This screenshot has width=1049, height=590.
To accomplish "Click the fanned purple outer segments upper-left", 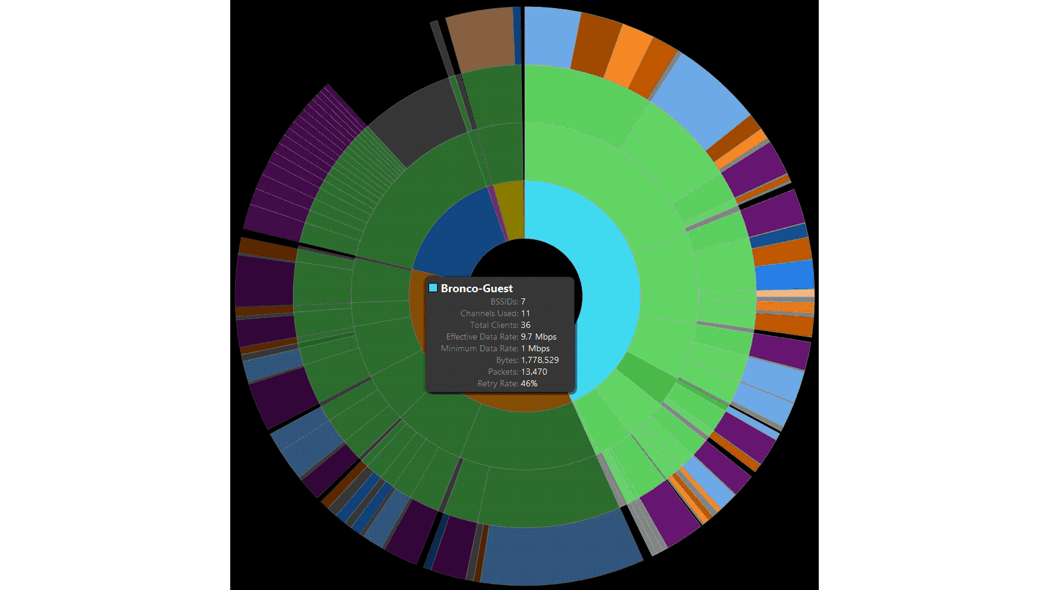I will (x=295, y=166).
